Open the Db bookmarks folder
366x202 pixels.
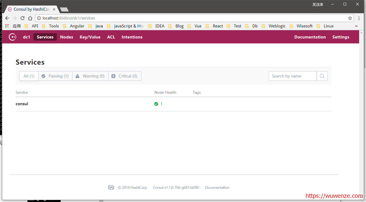point(251,26)
